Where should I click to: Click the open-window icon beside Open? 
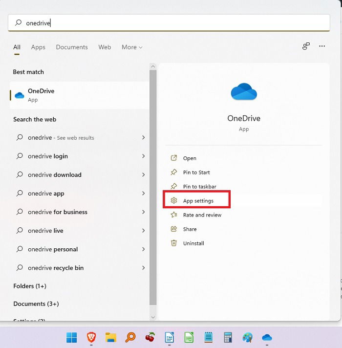point(174,158)
